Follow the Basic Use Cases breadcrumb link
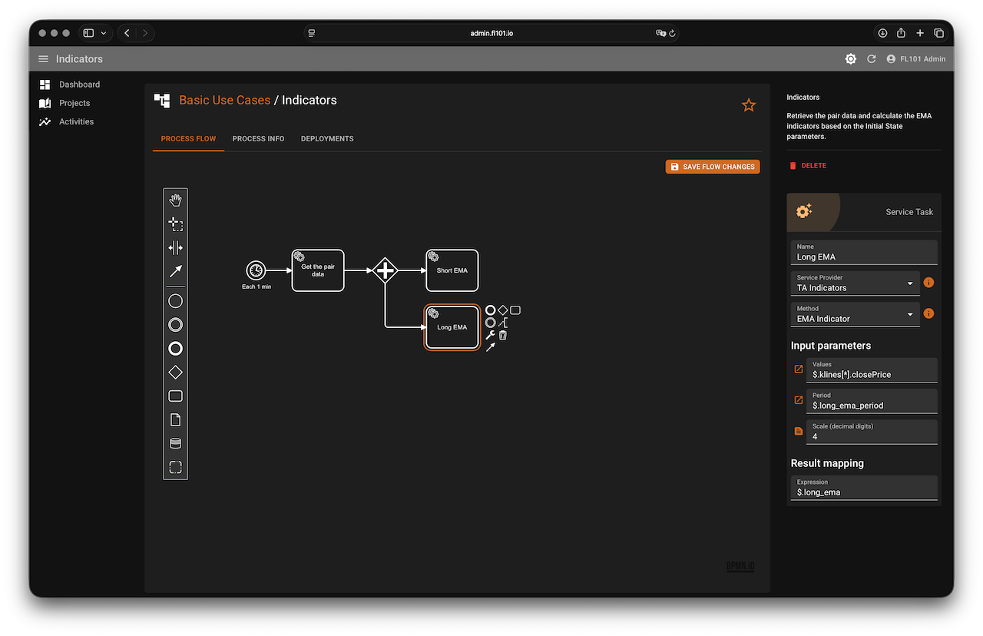The width and height of the screenshot is (983, 636). [x=224, y=101]
